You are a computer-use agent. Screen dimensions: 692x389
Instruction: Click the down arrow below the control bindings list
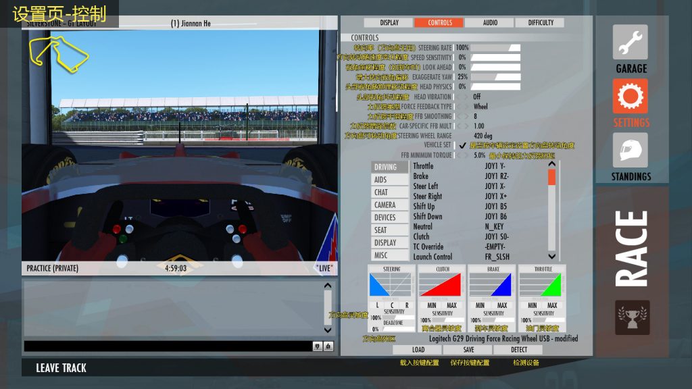[551, 256]
